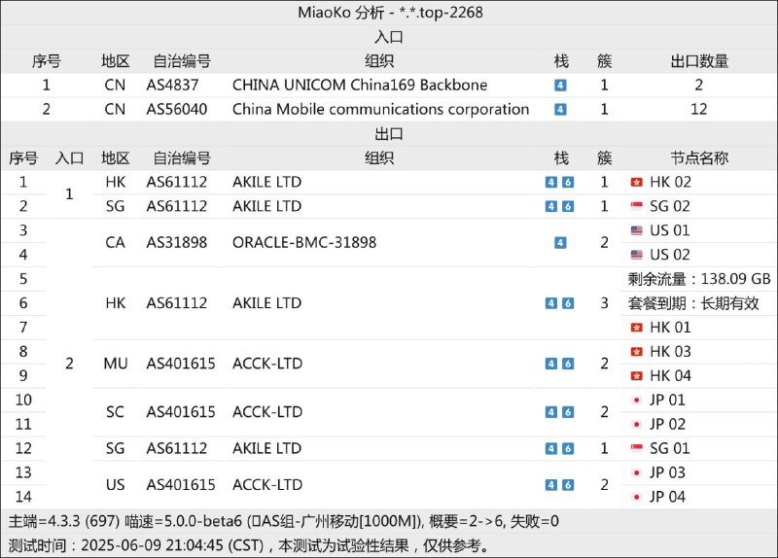
Task: Click the IPv4 badge in the SG 02 row
Action: [551, 206]
